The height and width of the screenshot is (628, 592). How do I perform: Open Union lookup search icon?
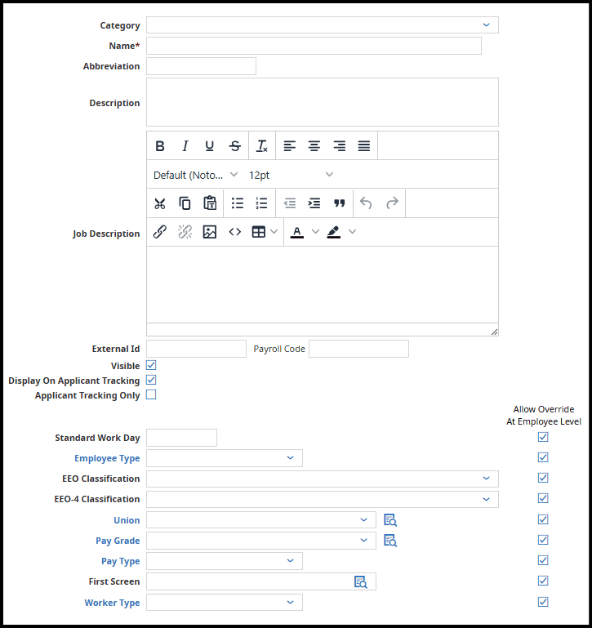(390, 520)
